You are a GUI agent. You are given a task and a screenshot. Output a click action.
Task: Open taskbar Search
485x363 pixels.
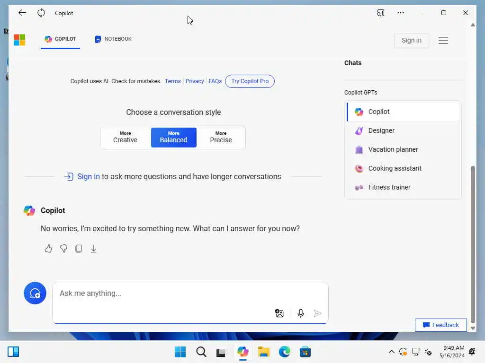coord(201,352)
